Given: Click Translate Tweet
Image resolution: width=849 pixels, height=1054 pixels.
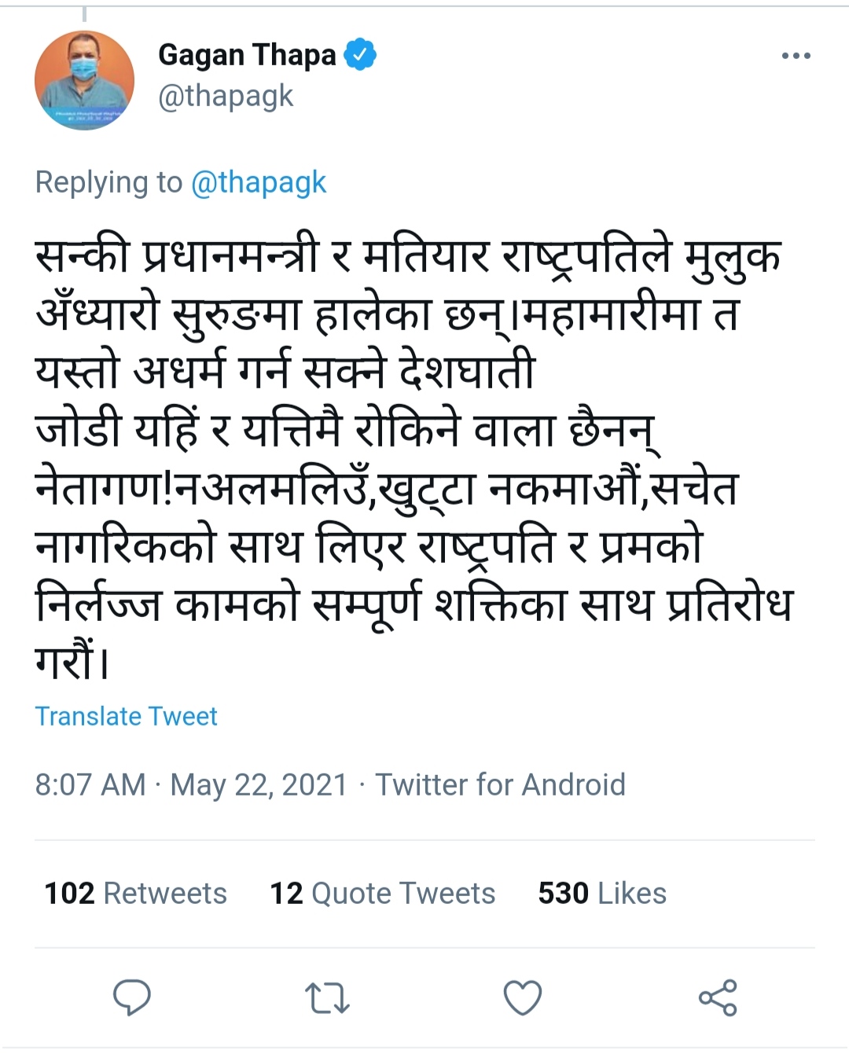Looking at the screenshot, I should click(126, 716).
